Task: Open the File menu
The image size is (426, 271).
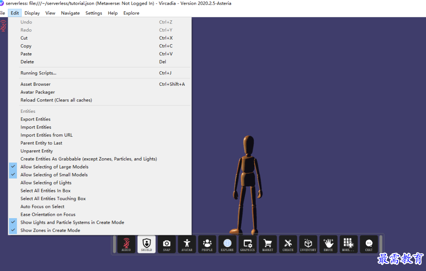Action: 2,13
